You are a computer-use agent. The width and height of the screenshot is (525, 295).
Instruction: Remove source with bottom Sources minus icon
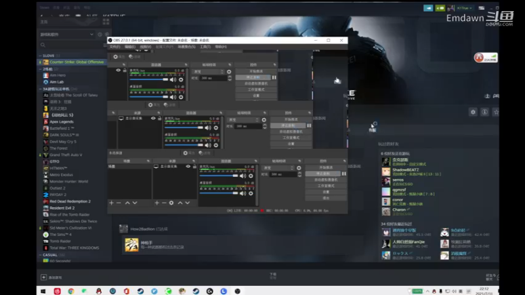[x=164, y=203]
